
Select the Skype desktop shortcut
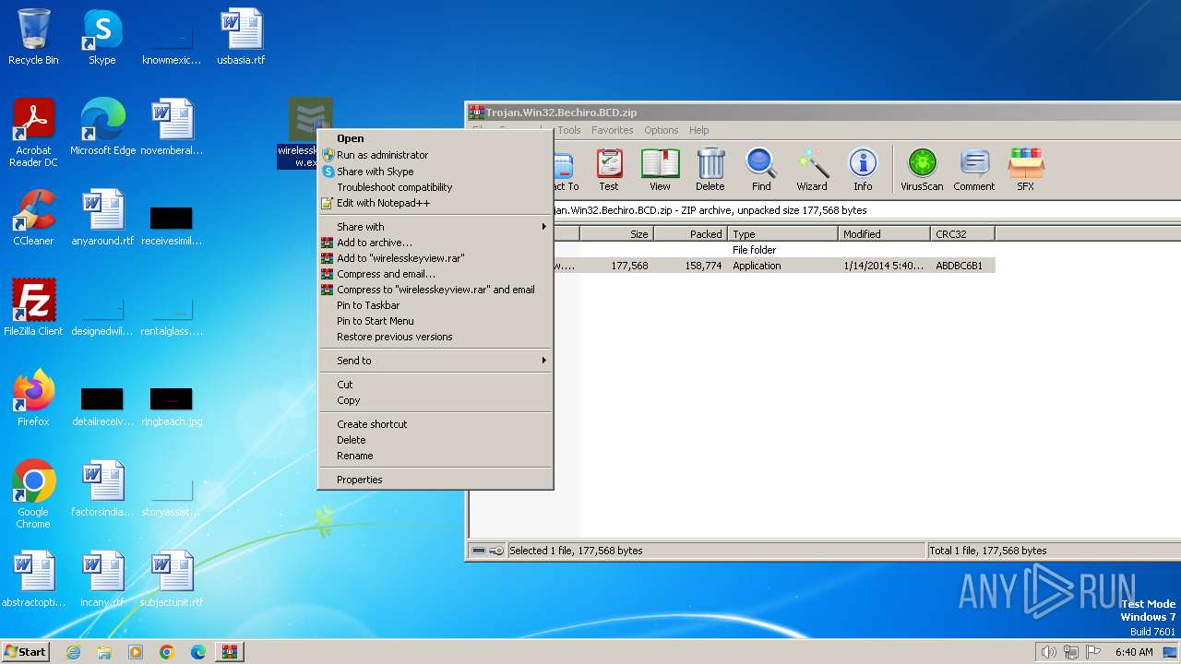pyautogui.click(x=102, y=37)
